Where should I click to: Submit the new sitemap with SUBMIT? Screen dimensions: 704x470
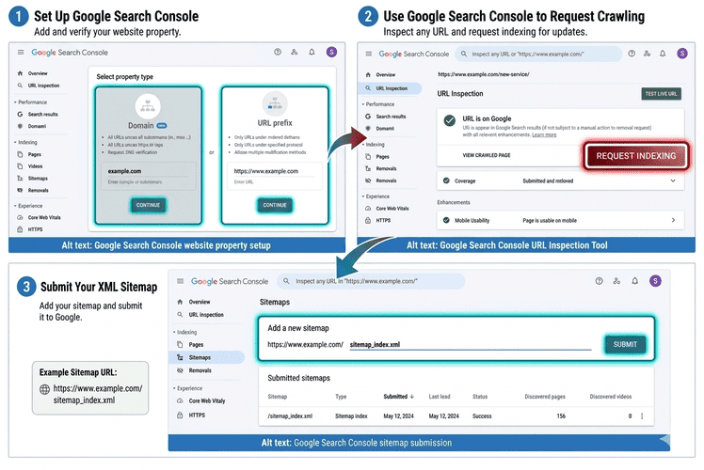point(625,344)
